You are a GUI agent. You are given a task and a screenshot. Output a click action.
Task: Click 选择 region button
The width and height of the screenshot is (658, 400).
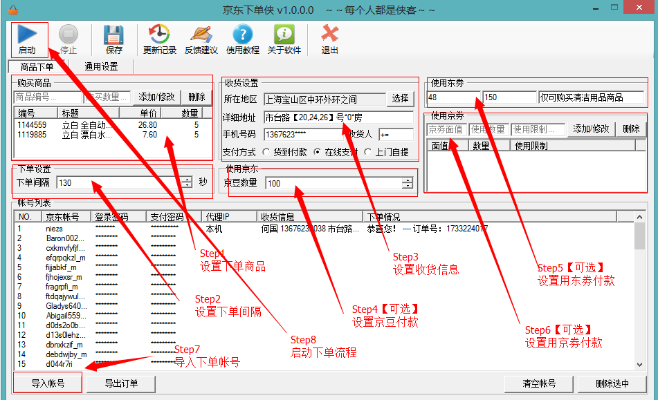point(400,98)
